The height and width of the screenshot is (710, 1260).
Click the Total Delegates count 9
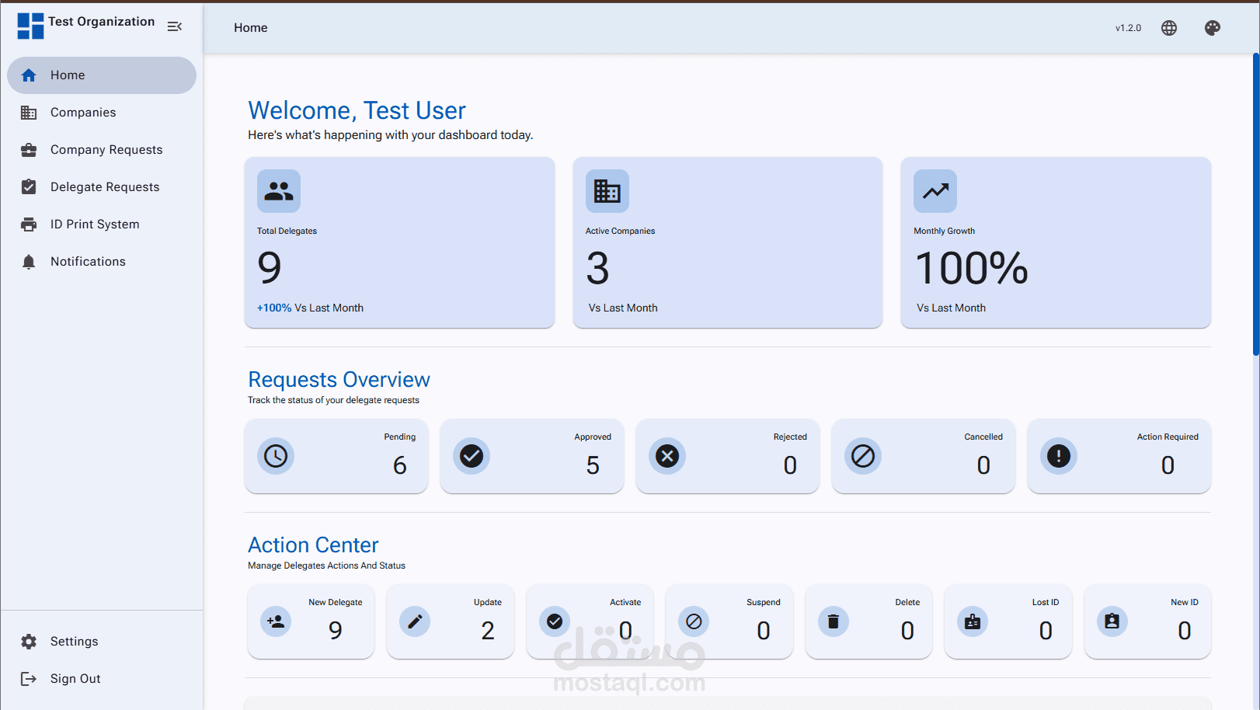tap(270, 268)
